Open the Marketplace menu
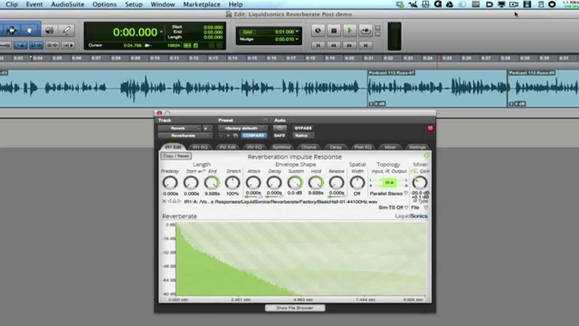The image size is (579, 326). pos(202,5)
